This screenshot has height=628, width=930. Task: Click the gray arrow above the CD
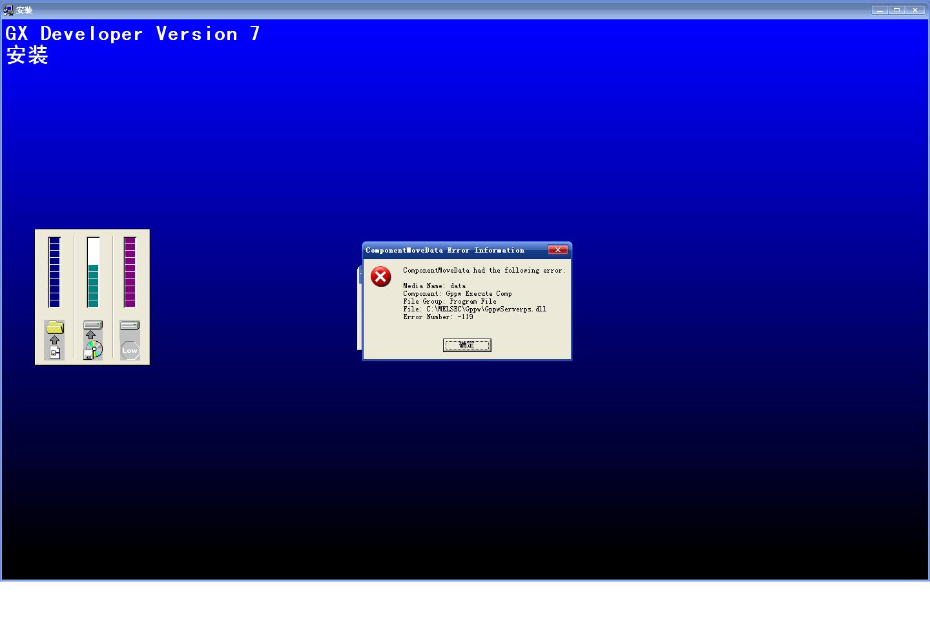pyautogui.click(x=91, y=335)
